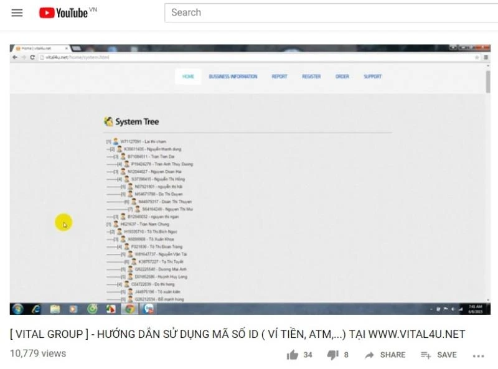Open the Chrome taskbar icon

click(x=129, y=309)
